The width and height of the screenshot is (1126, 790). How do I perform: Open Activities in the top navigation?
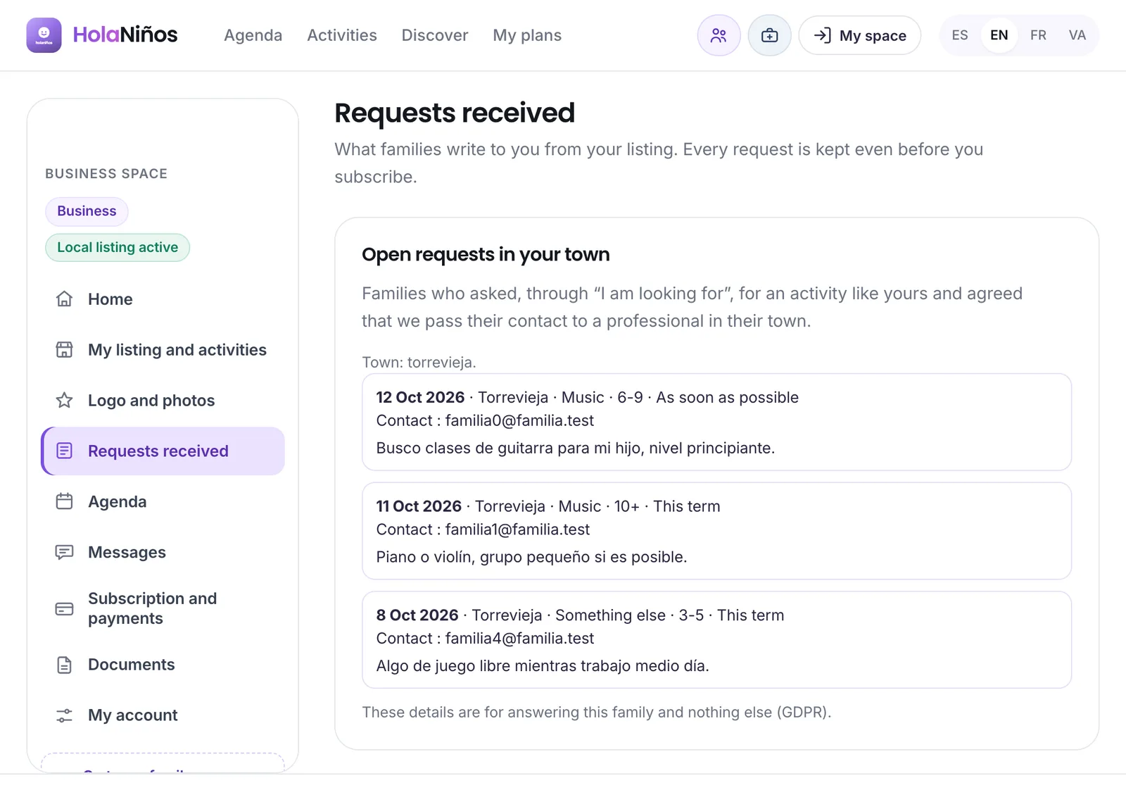click(342, 35)
